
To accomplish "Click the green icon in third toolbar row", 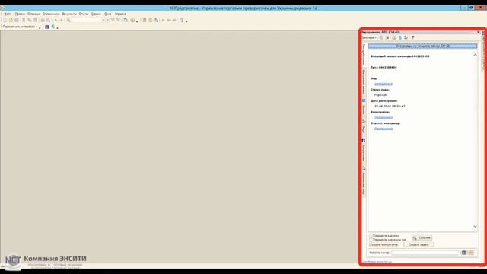I will [53, 27].
